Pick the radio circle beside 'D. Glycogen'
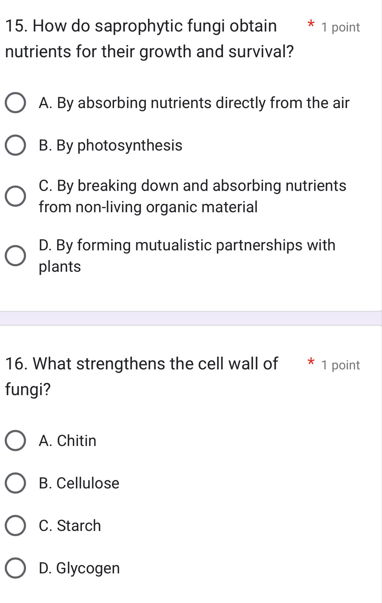Image resolution: width=382 pixels, height=603 pixels. coord(15,568)
